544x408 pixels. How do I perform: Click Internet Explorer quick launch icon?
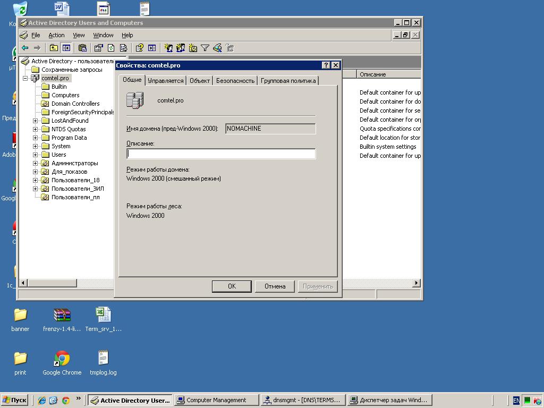point(41,401)
